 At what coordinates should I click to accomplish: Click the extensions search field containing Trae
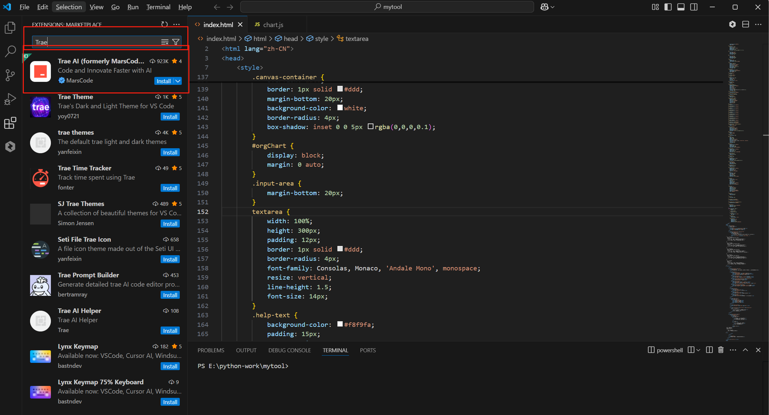pyautogui.click(x=96, y=42)
